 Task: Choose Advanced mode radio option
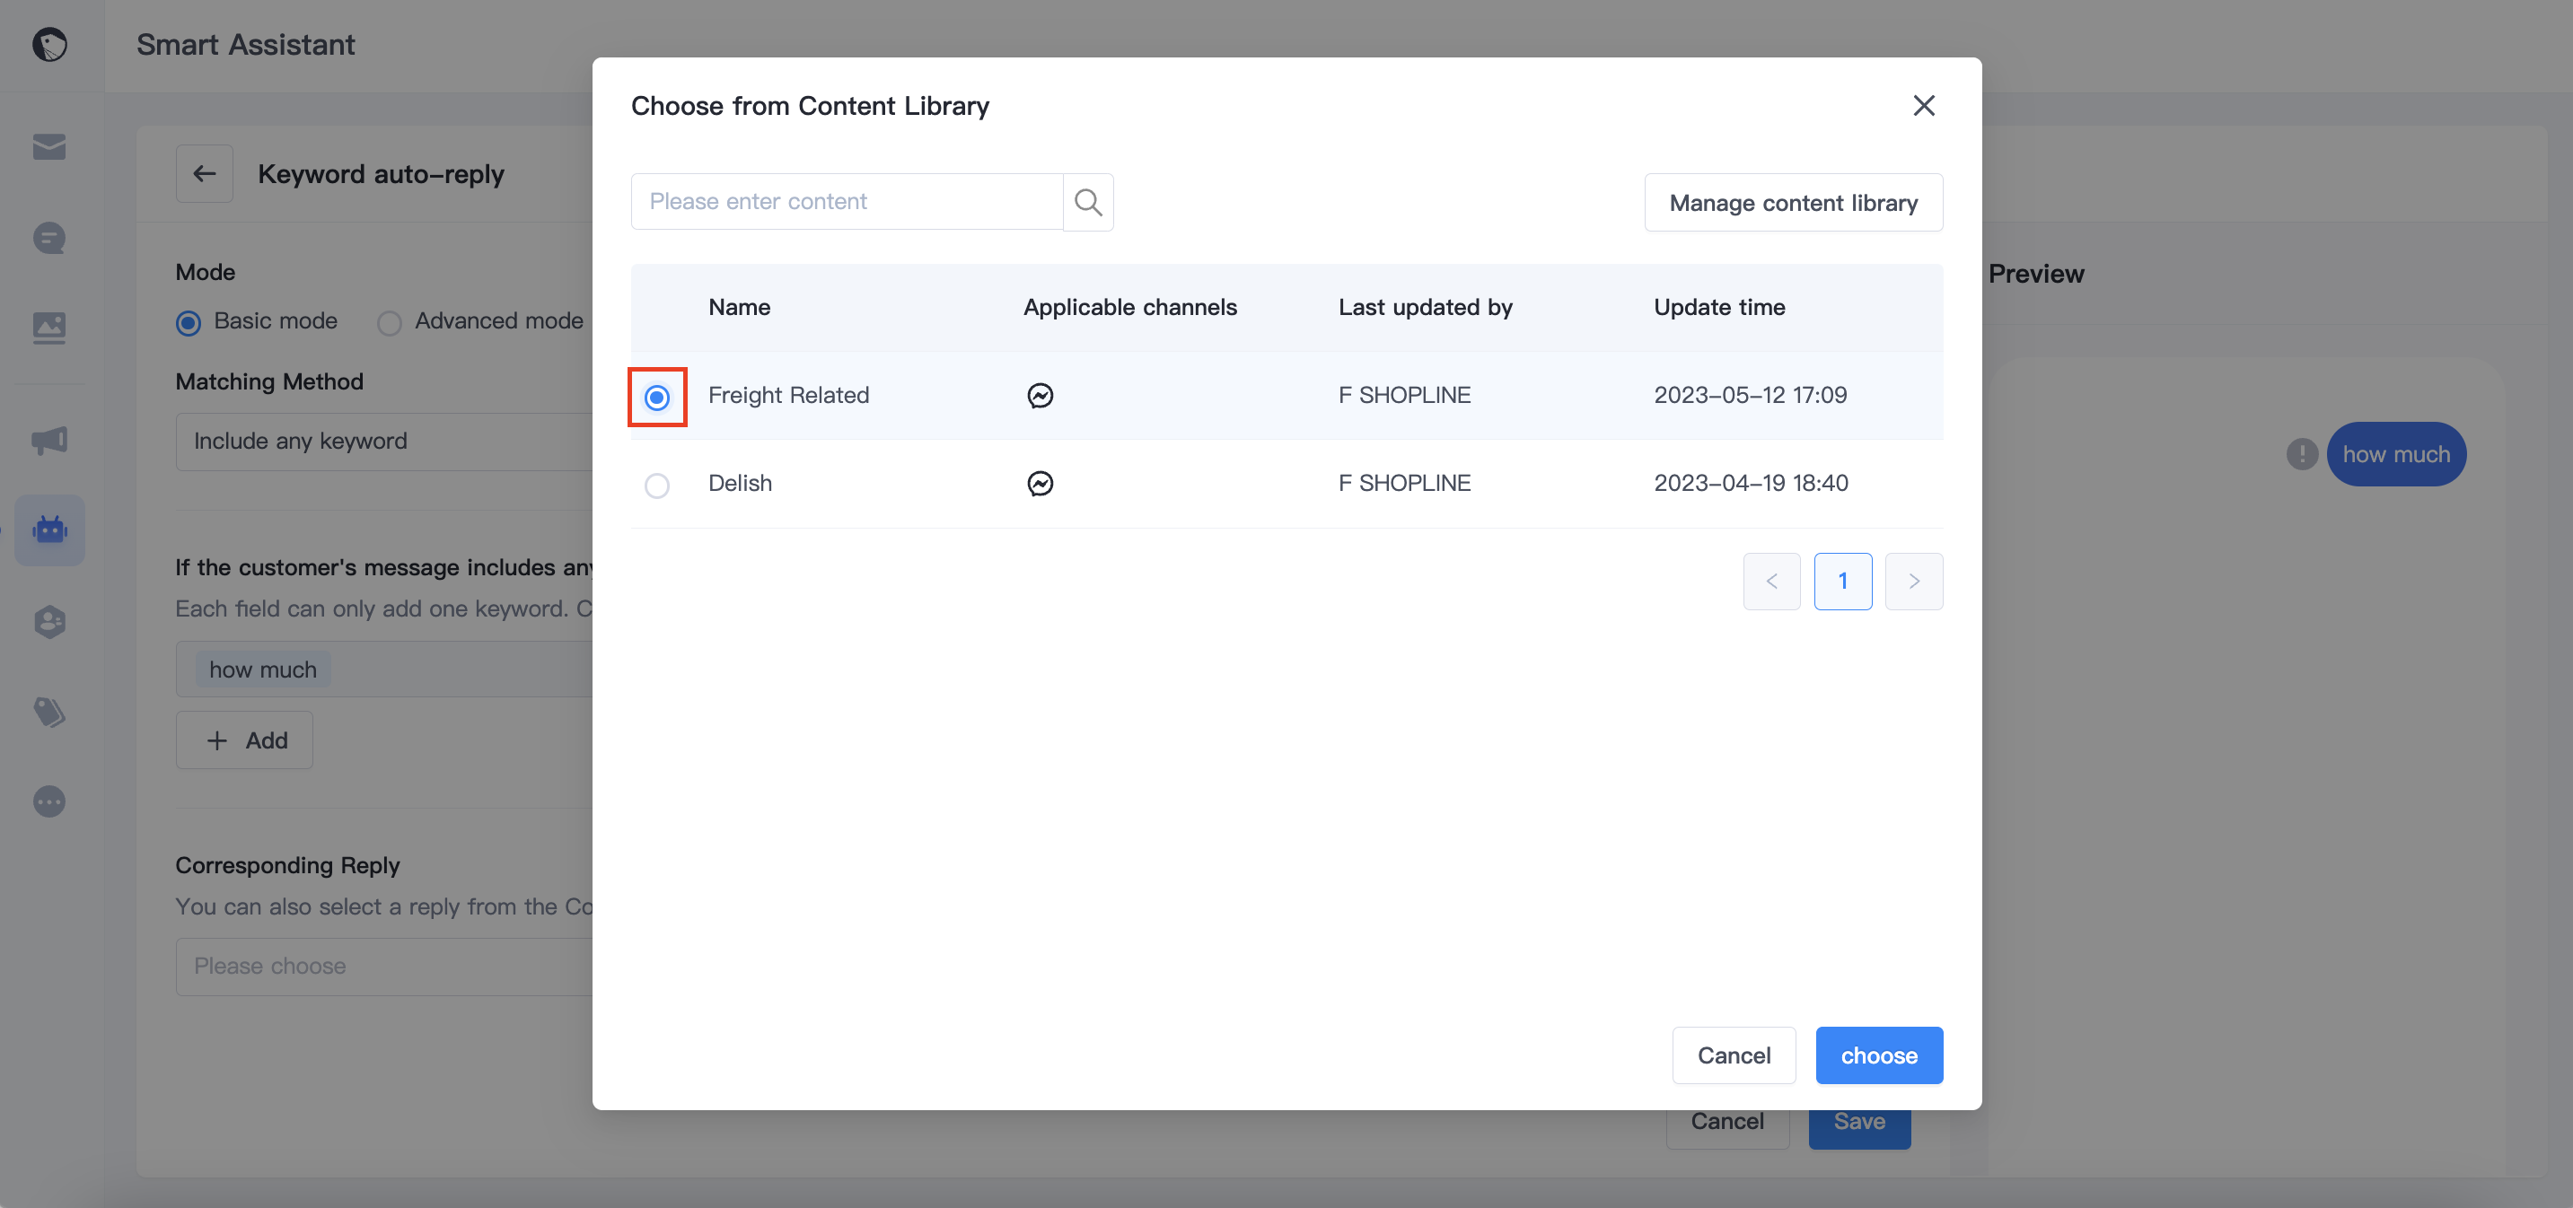pyautogui.click(x=389, y=322)
